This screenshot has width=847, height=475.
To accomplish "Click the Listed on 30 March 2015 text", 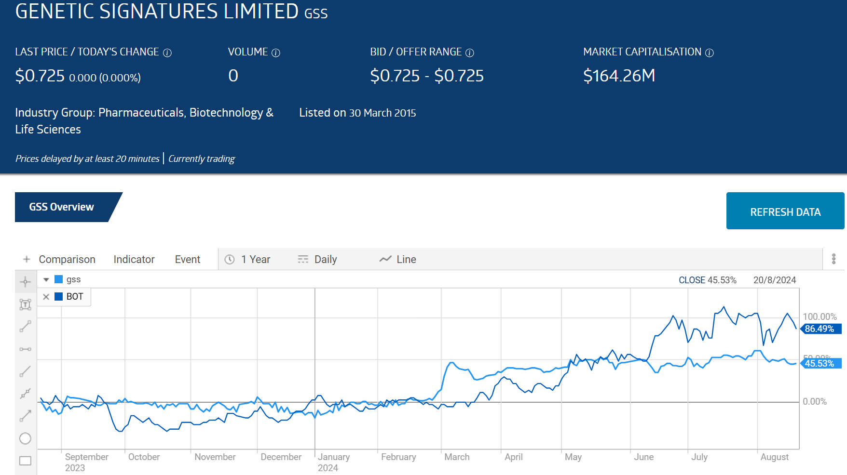I will tap(357, 113).
